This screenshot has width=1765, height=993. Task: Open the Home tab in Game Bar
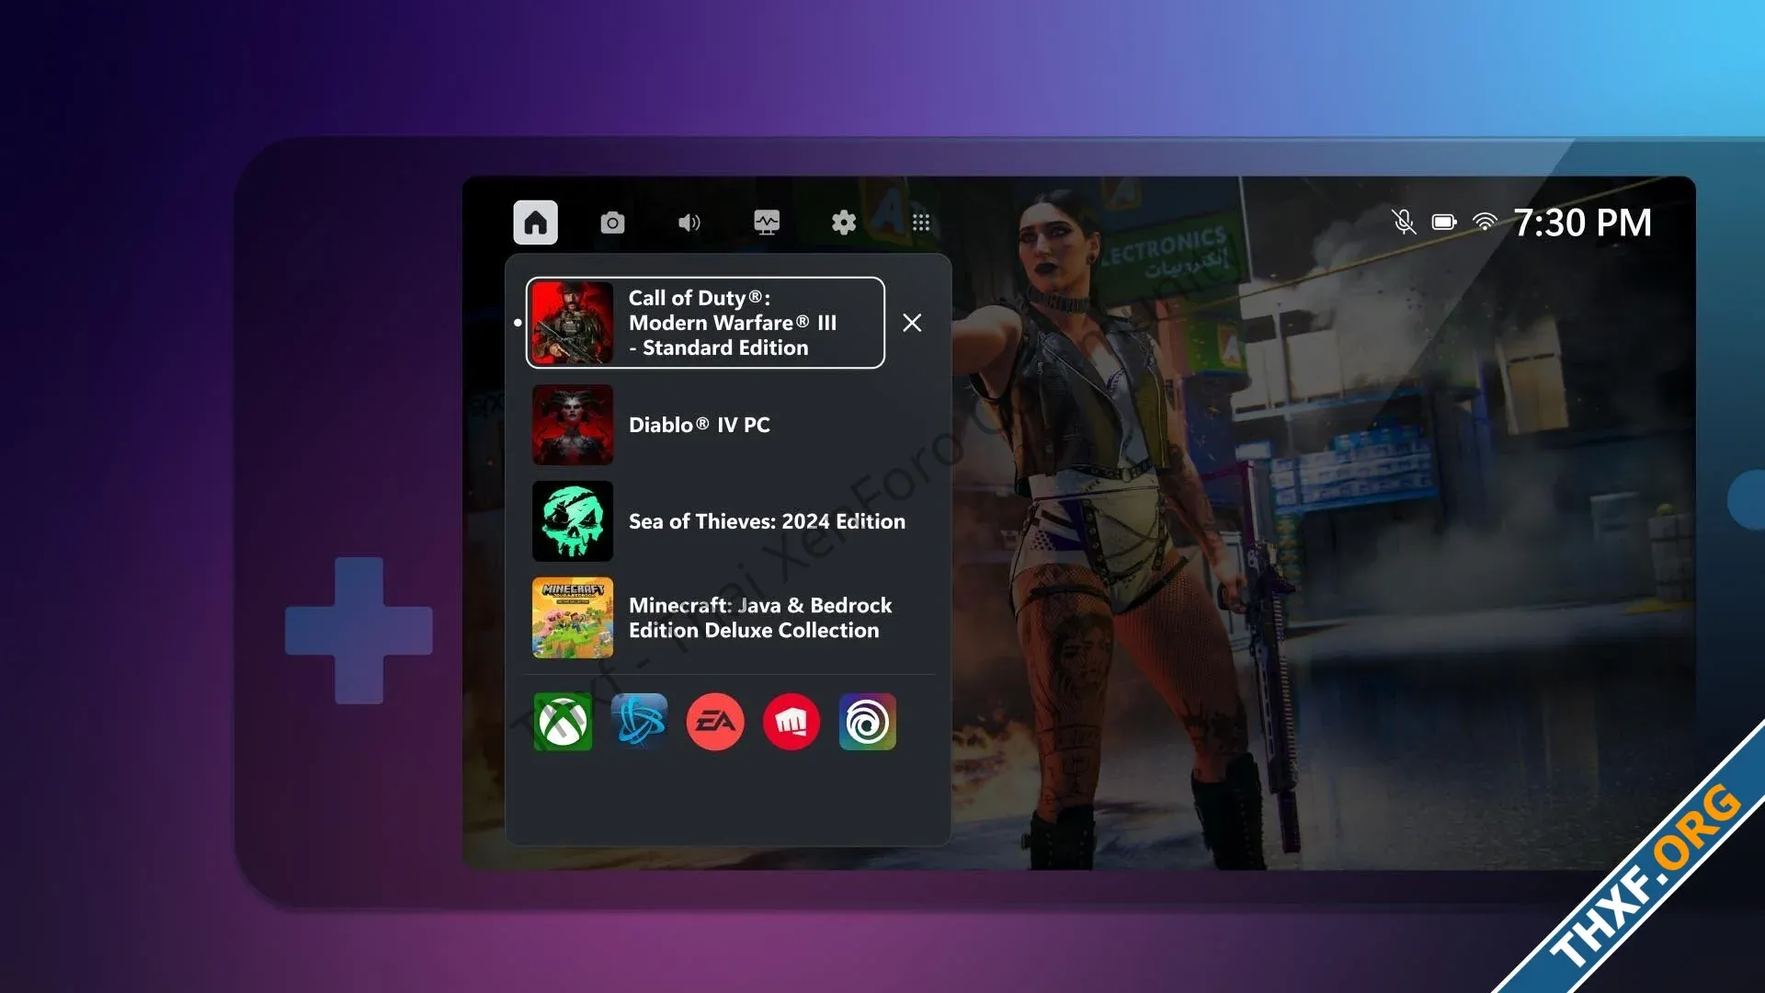(535, 223)
